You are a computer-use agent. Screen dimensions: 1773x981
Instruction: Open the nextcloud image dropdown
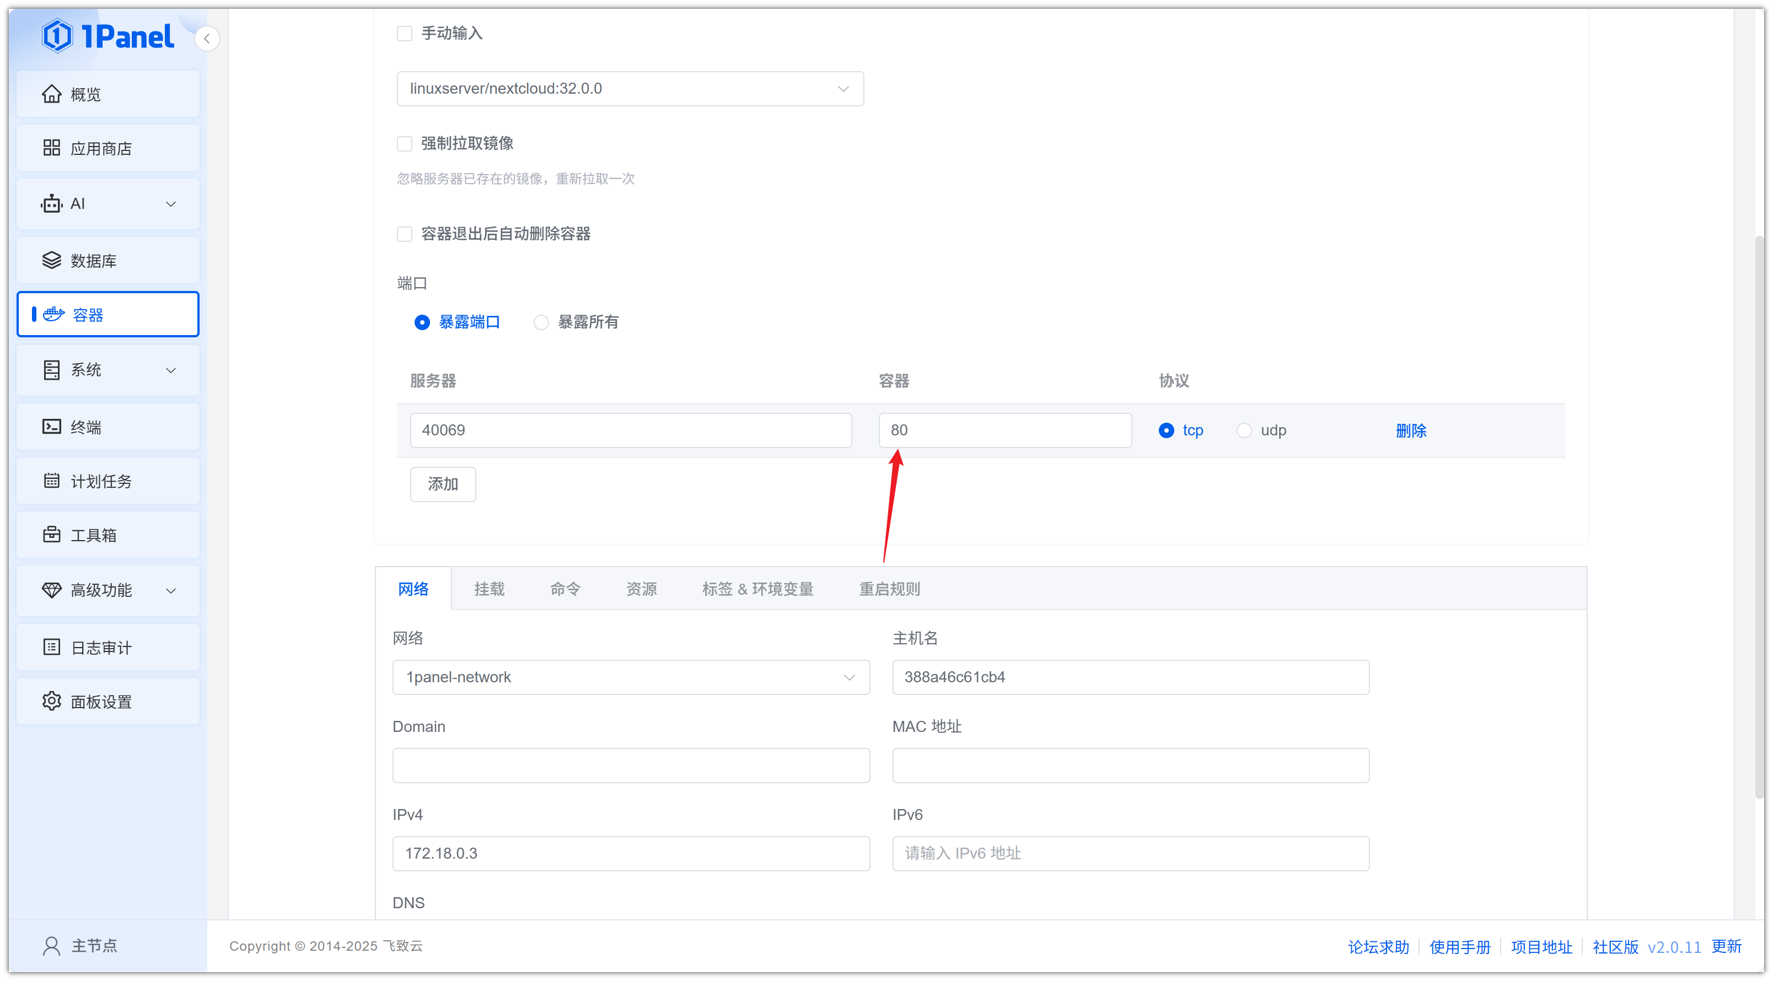pos(630,89)
